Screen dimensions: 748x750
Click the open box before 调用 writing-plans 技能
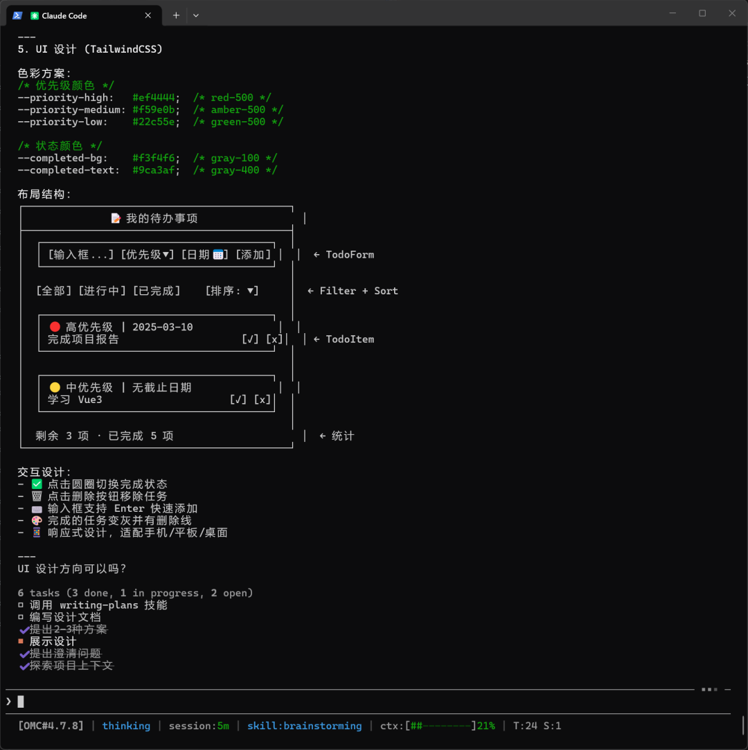[x=21, y=605]
